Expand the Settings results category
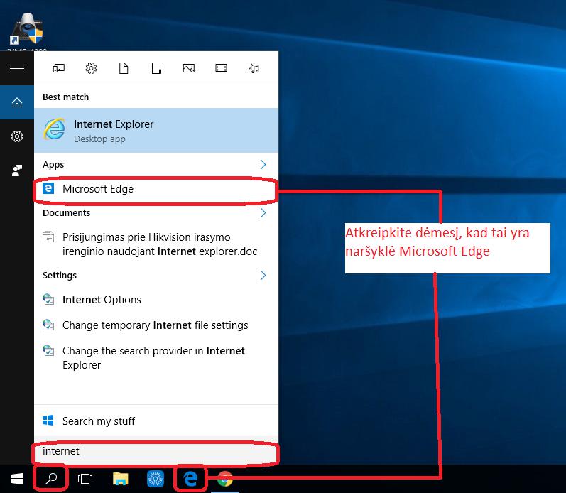The width and height of the screenshot is (566, 493). pyautogui.click(x=263, y=276)
